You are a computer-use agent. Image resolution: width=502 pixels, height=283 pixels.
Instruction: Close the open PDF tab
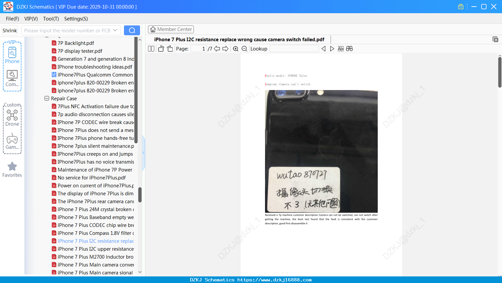(x=495, y=39)
